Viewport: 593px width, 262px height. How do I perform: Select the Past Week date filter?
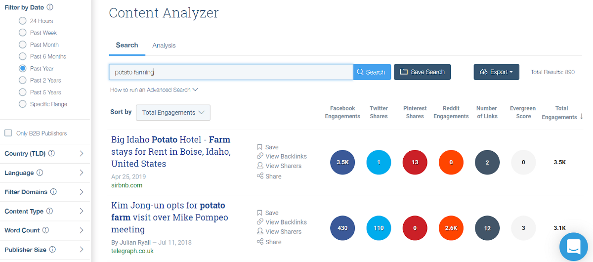tap(22, 33)
